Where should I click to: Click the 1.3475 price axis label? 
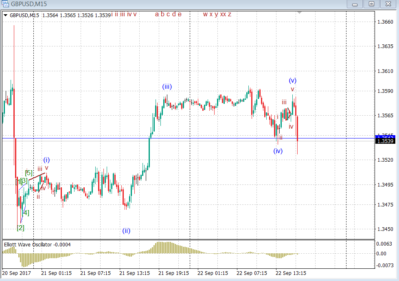pos(385,204)
